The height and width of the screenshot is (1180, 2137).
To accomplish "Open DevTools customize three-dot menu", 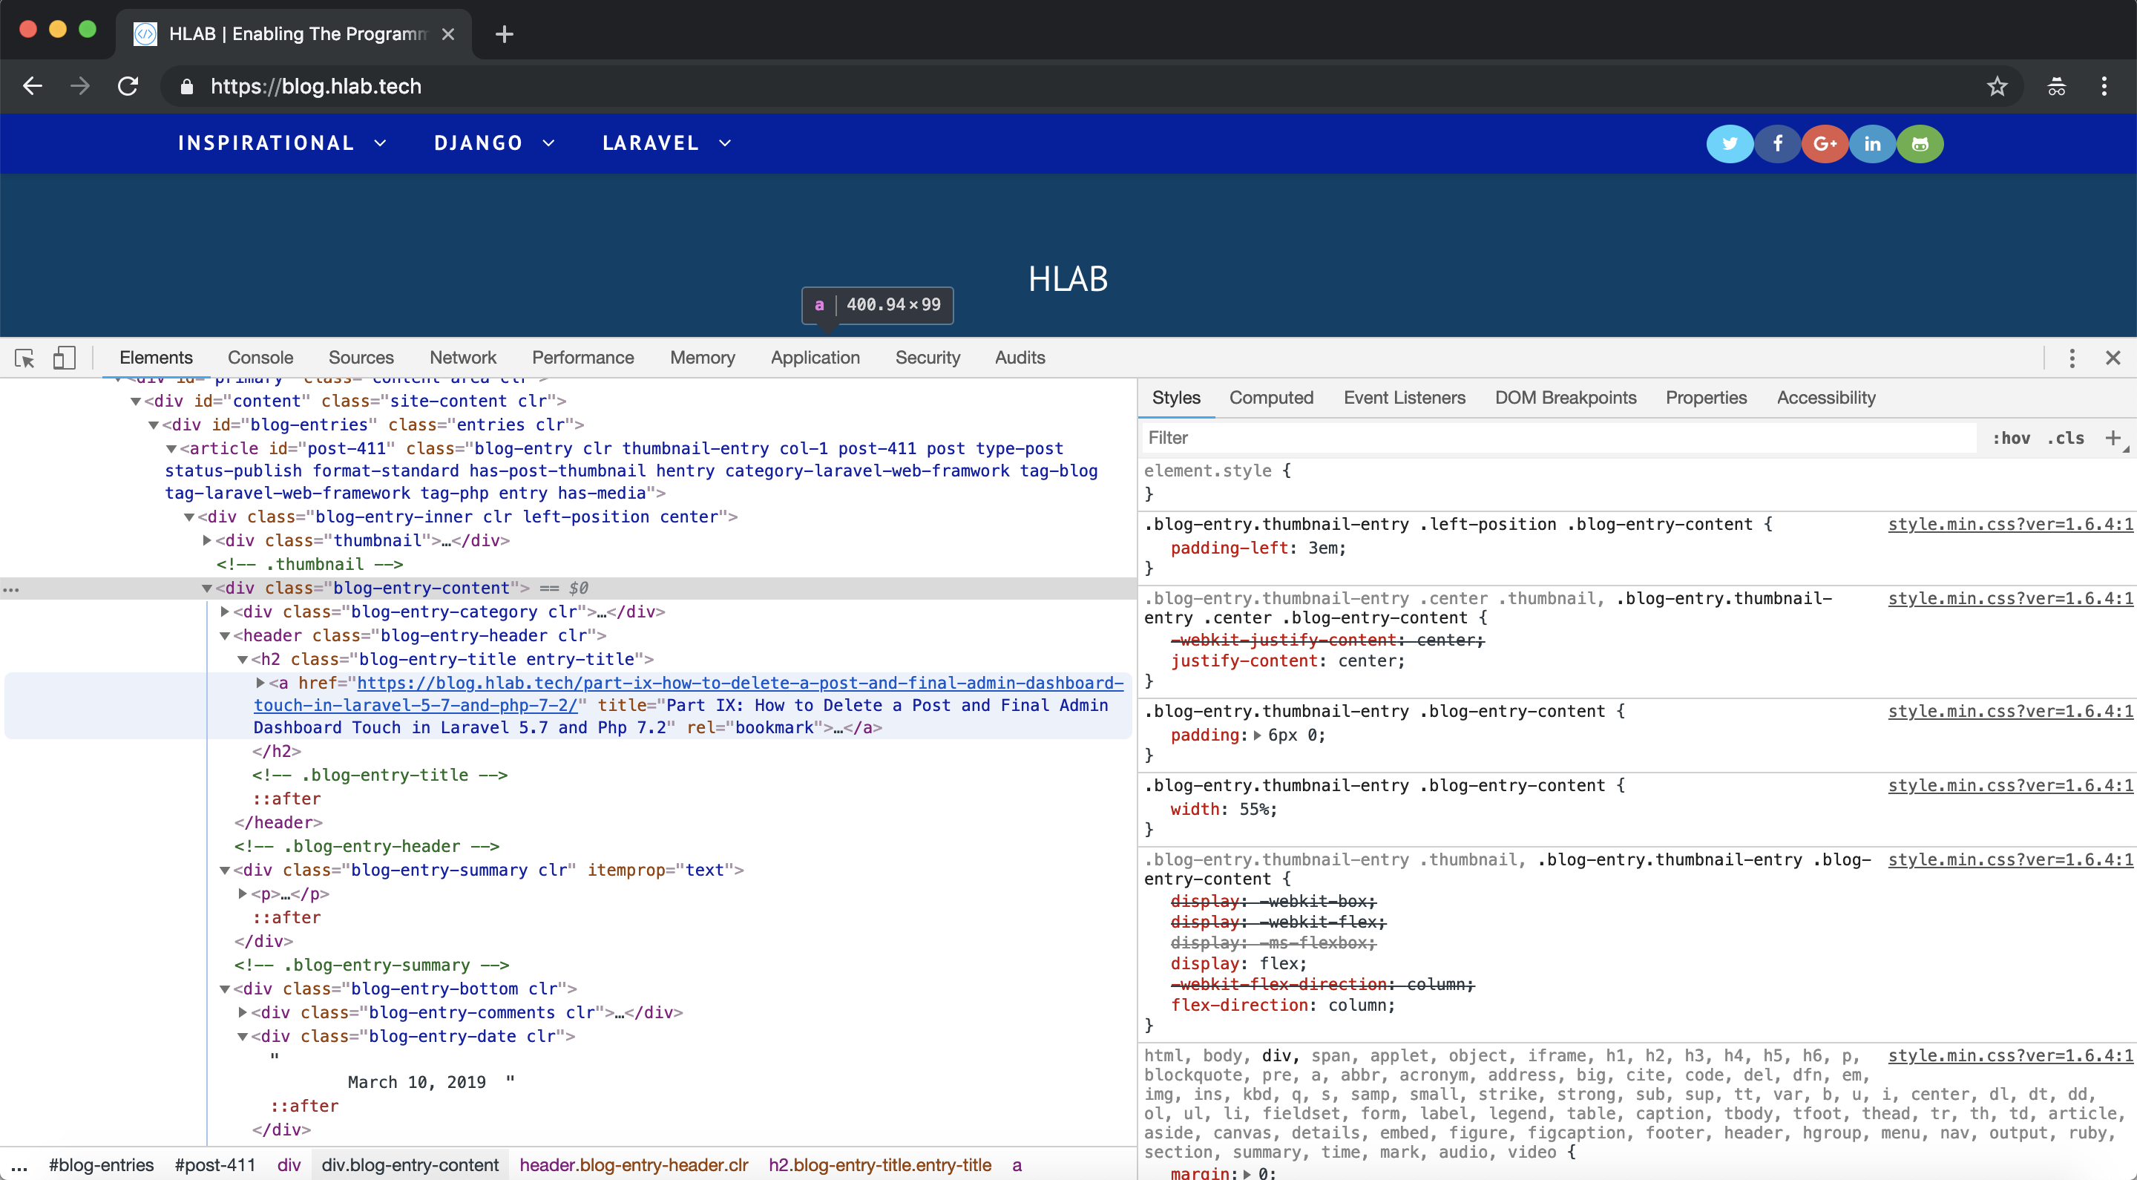I will [2072, 358].
